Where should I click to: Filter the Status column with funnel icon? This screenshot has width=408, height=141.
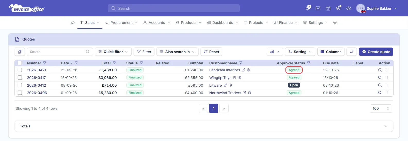(x=141, y=63)
